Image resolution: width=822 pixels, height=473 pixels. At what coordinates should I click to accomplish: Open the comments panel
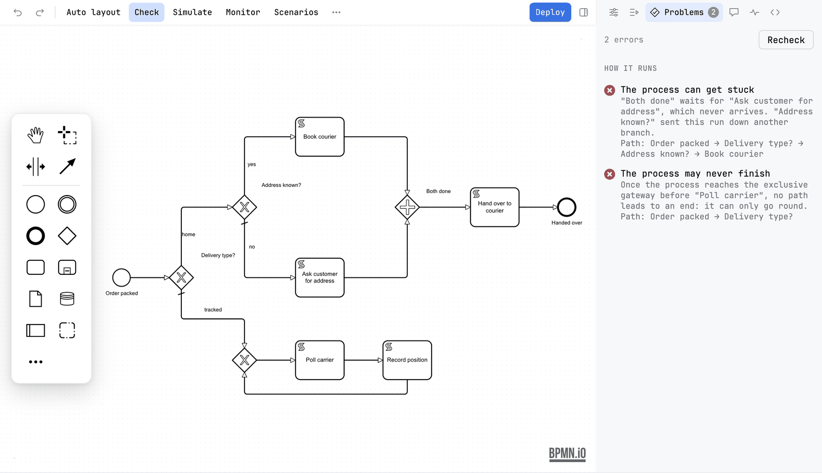click(x=734, y=12)
